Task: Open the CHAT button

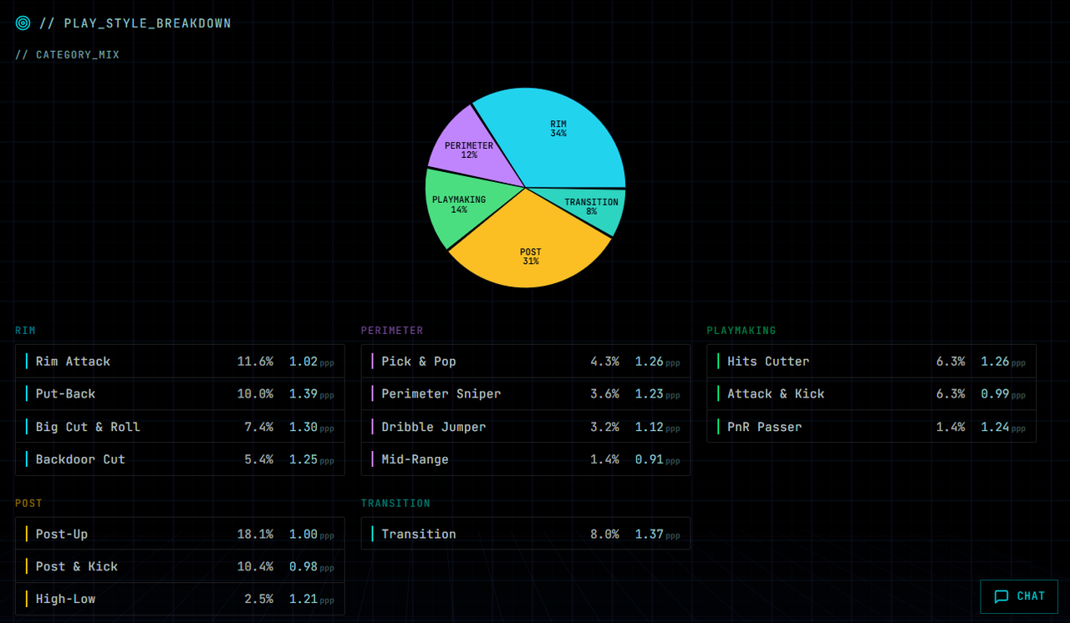Action: click(1019, 596)
